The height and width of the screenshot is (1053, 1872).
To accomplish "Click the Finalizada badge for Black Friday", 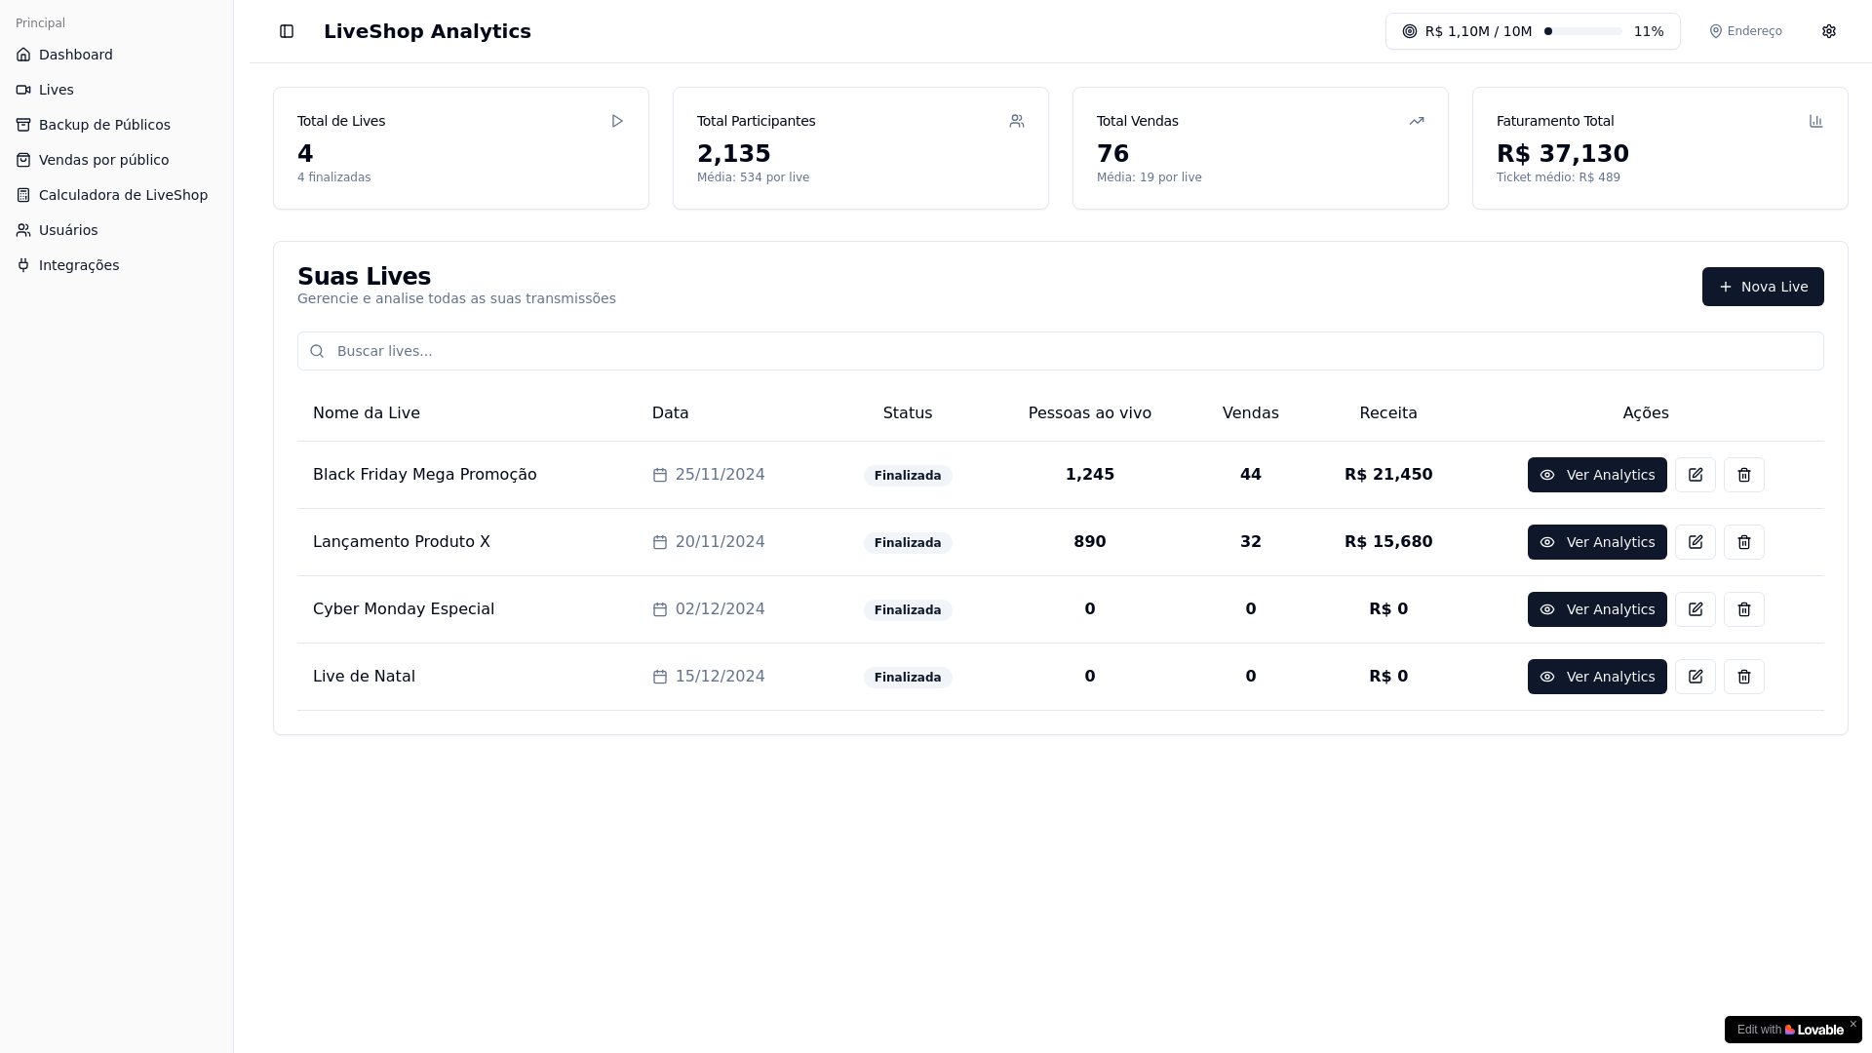I will click(908, 476).
